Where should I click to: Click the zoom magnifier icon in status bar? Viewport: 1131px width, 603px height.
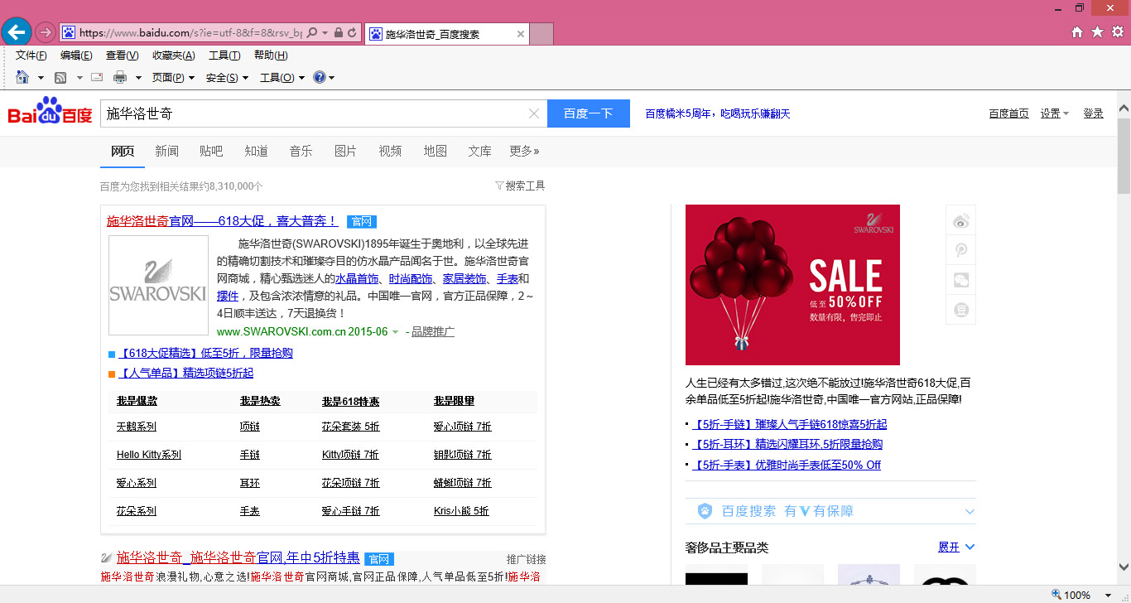pos(1056,595)
